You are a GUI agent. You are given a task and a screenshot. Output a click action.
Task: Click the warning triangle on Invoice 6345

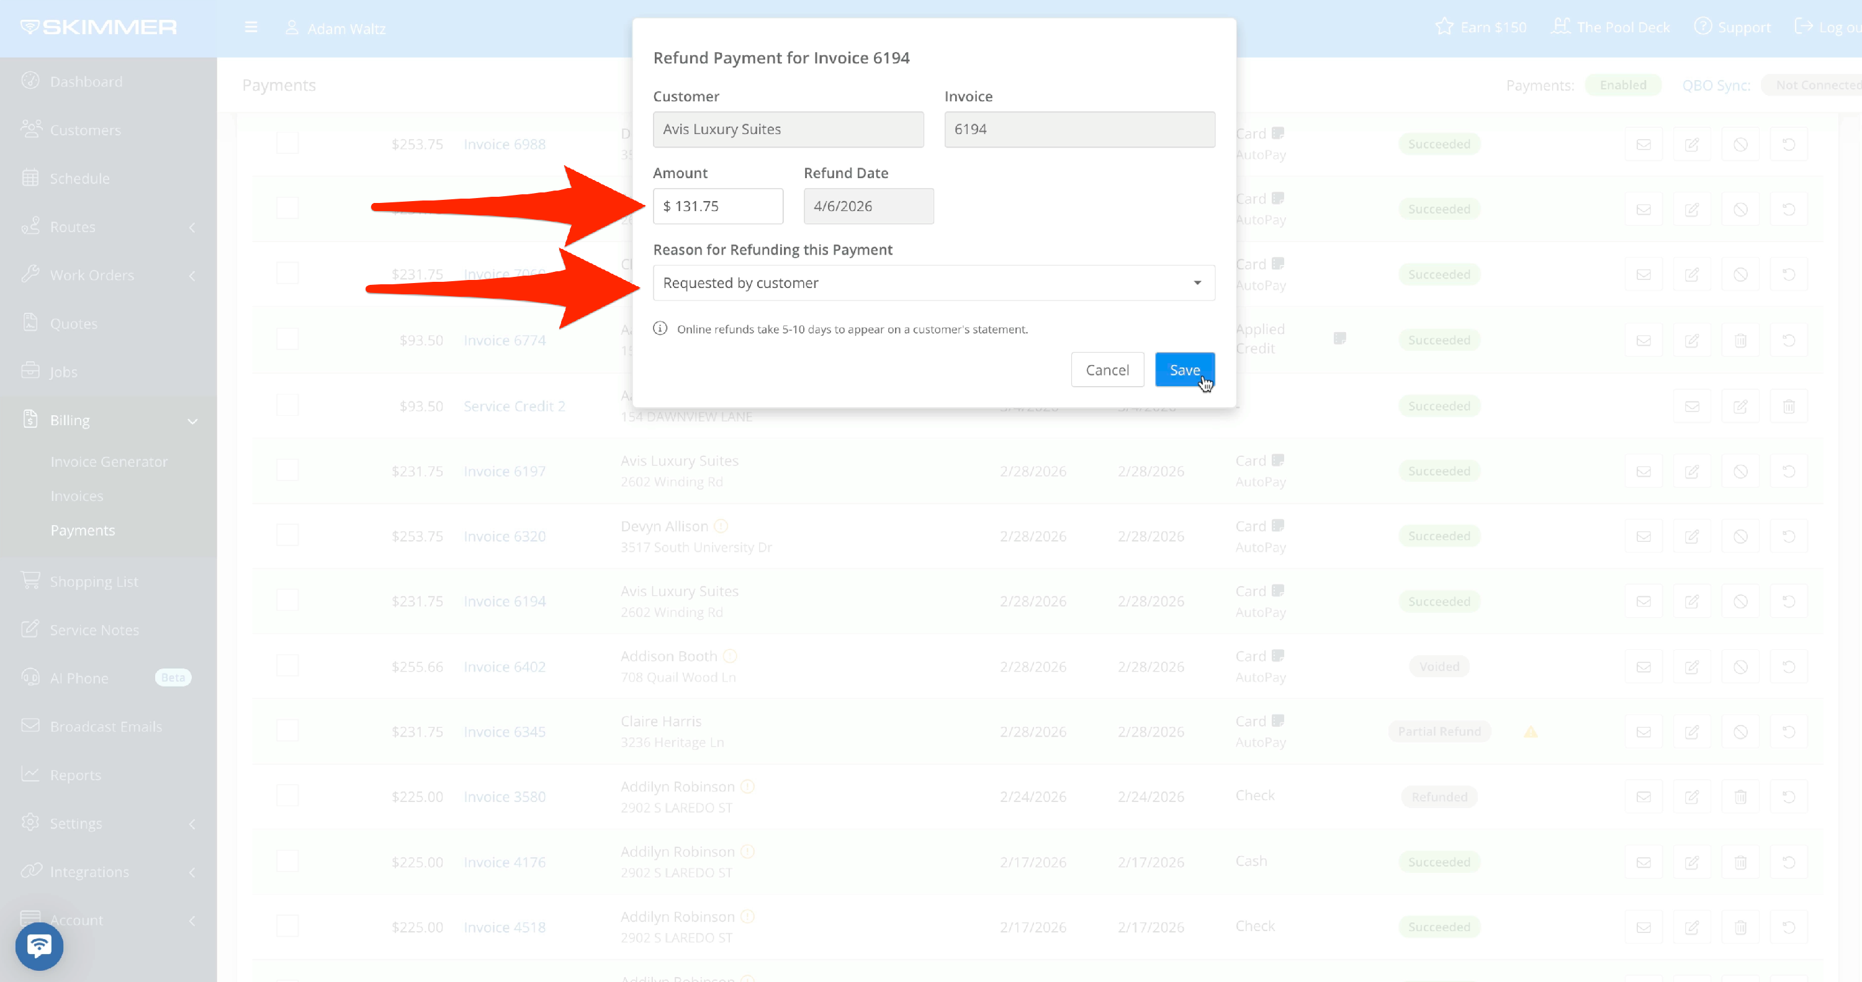1530,732
